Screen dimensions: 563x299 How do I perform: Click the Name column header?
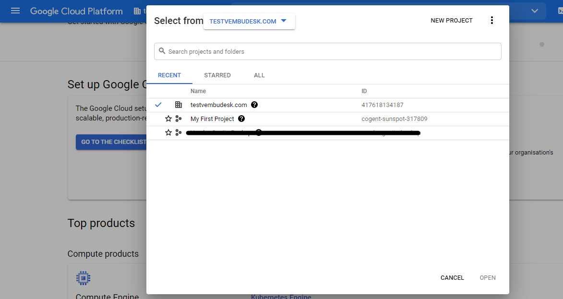pos(198,91)
